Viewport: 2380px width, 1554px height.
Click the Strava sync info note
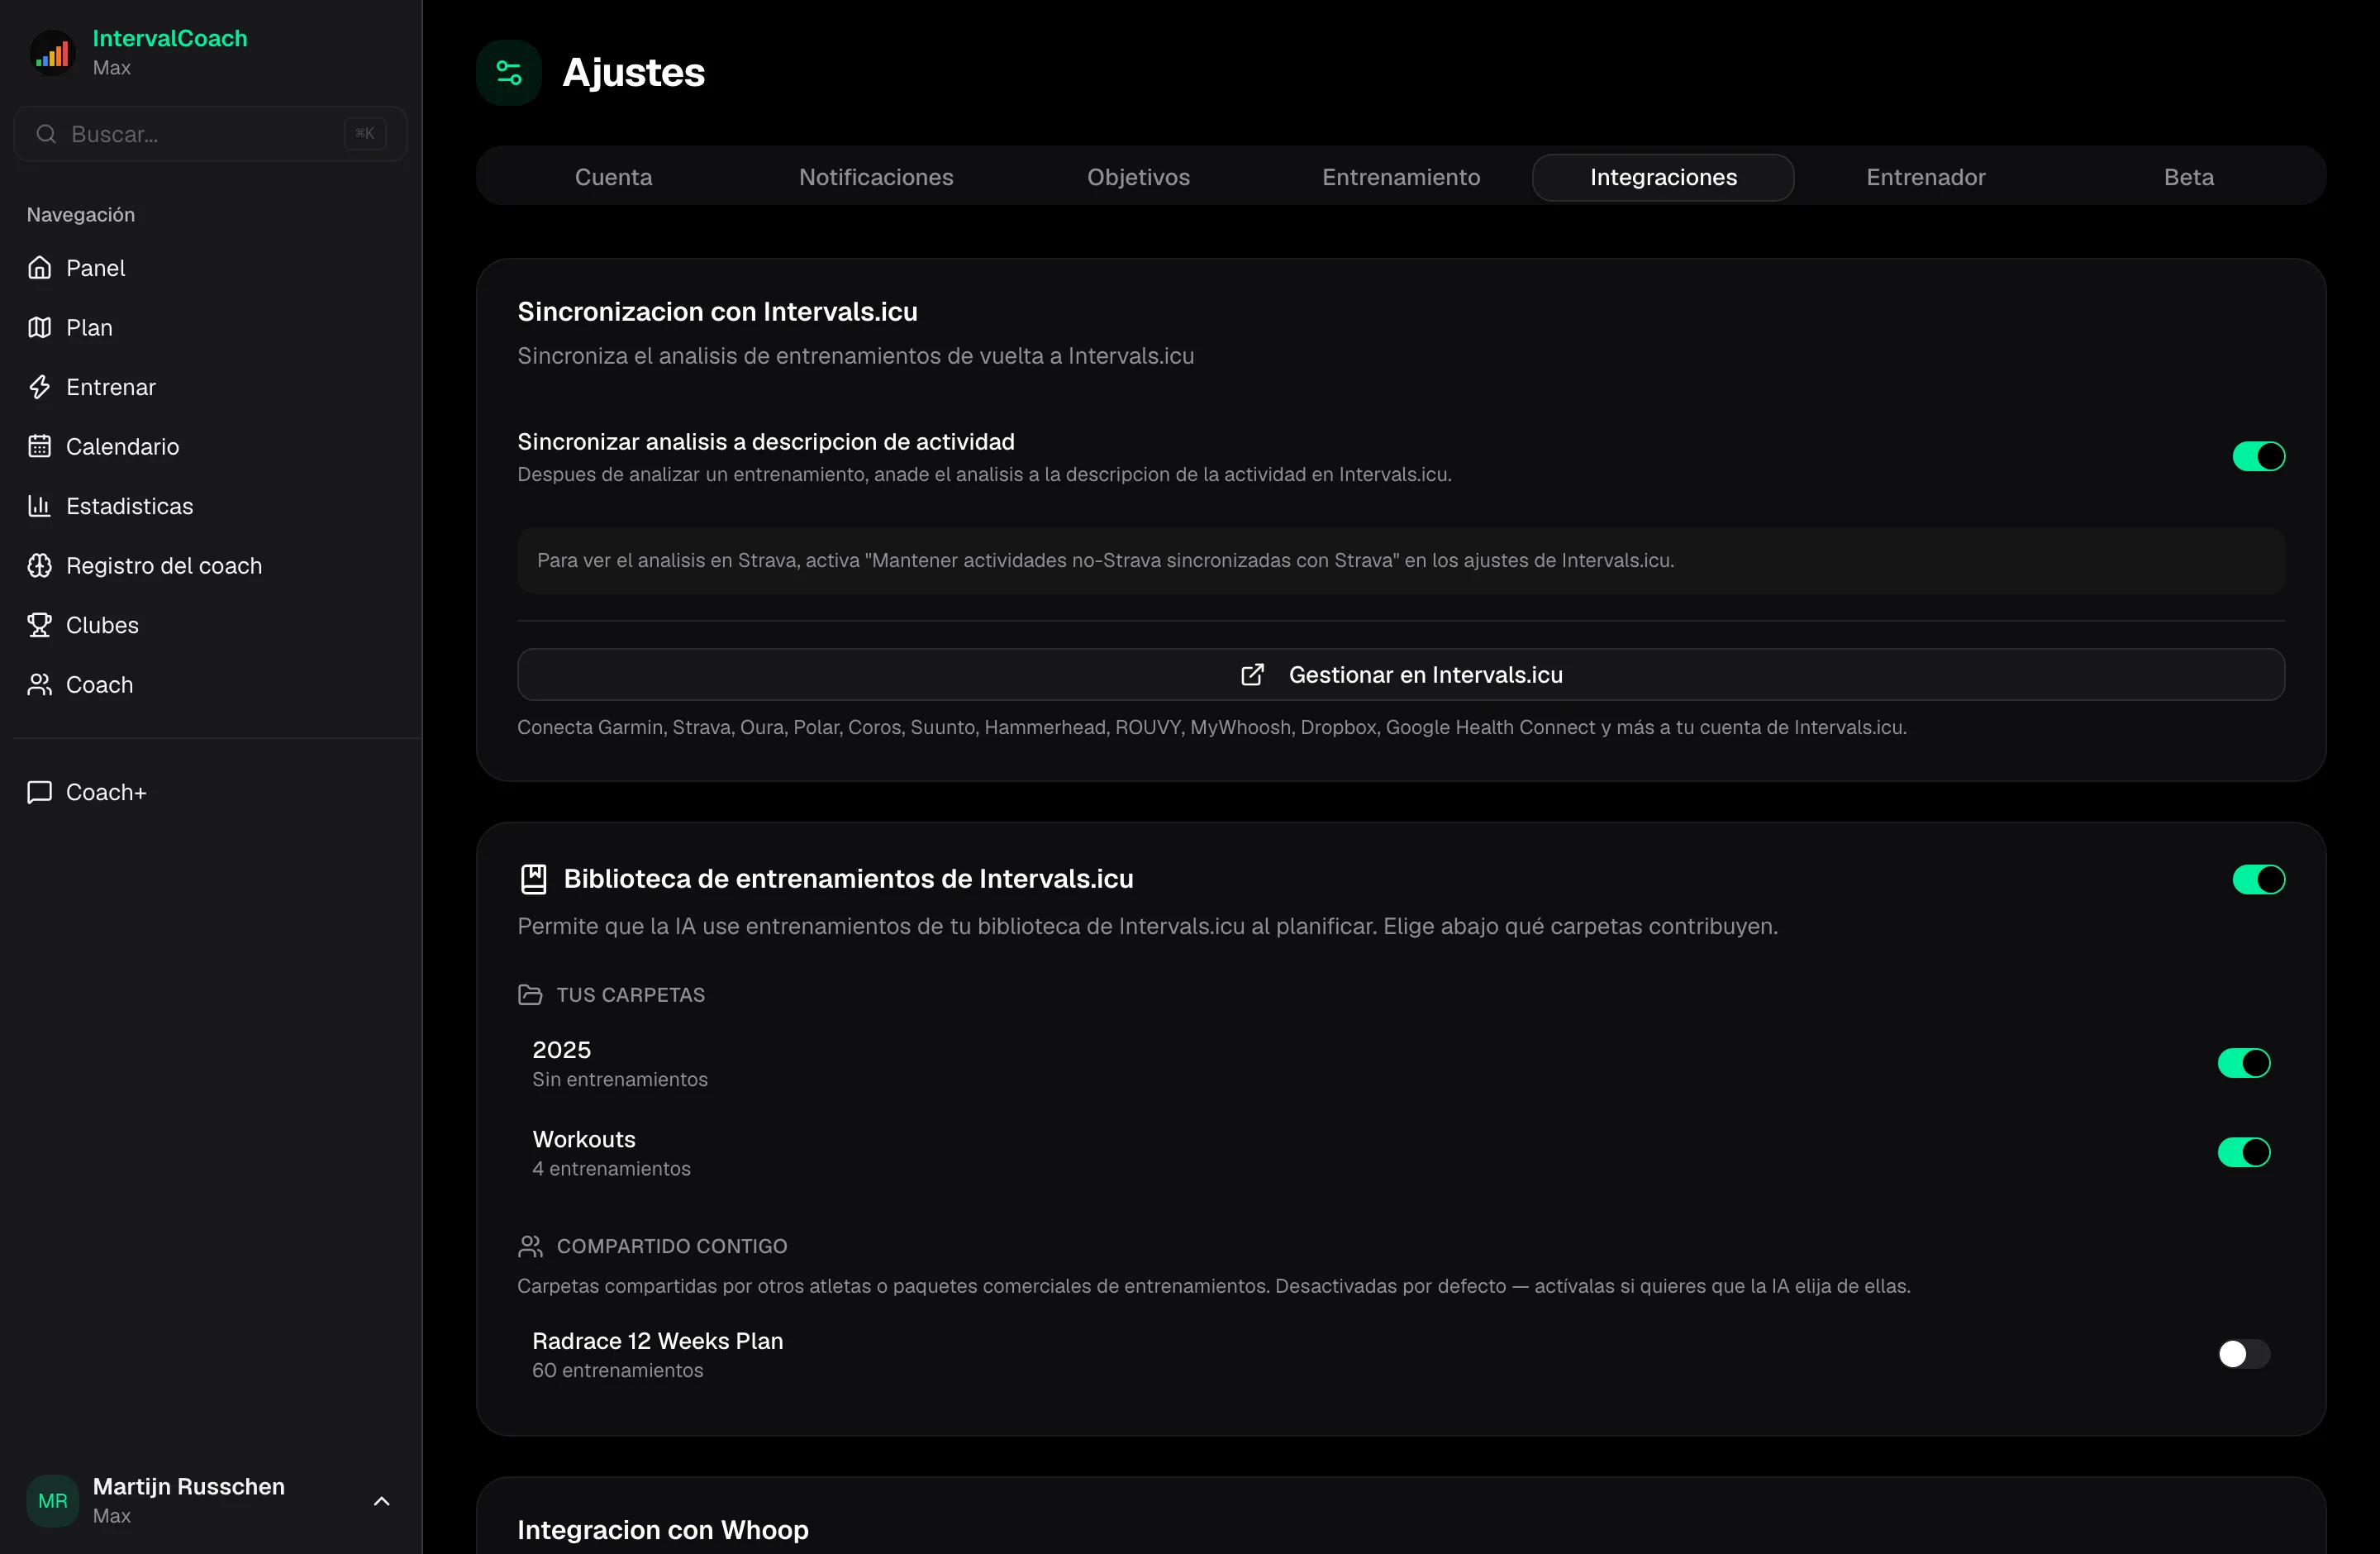pos(1400,560)
